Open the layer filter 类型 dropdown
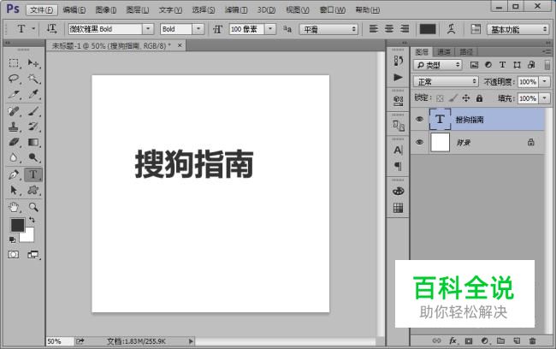Screen dimensions: 556x349 [438, 65]
